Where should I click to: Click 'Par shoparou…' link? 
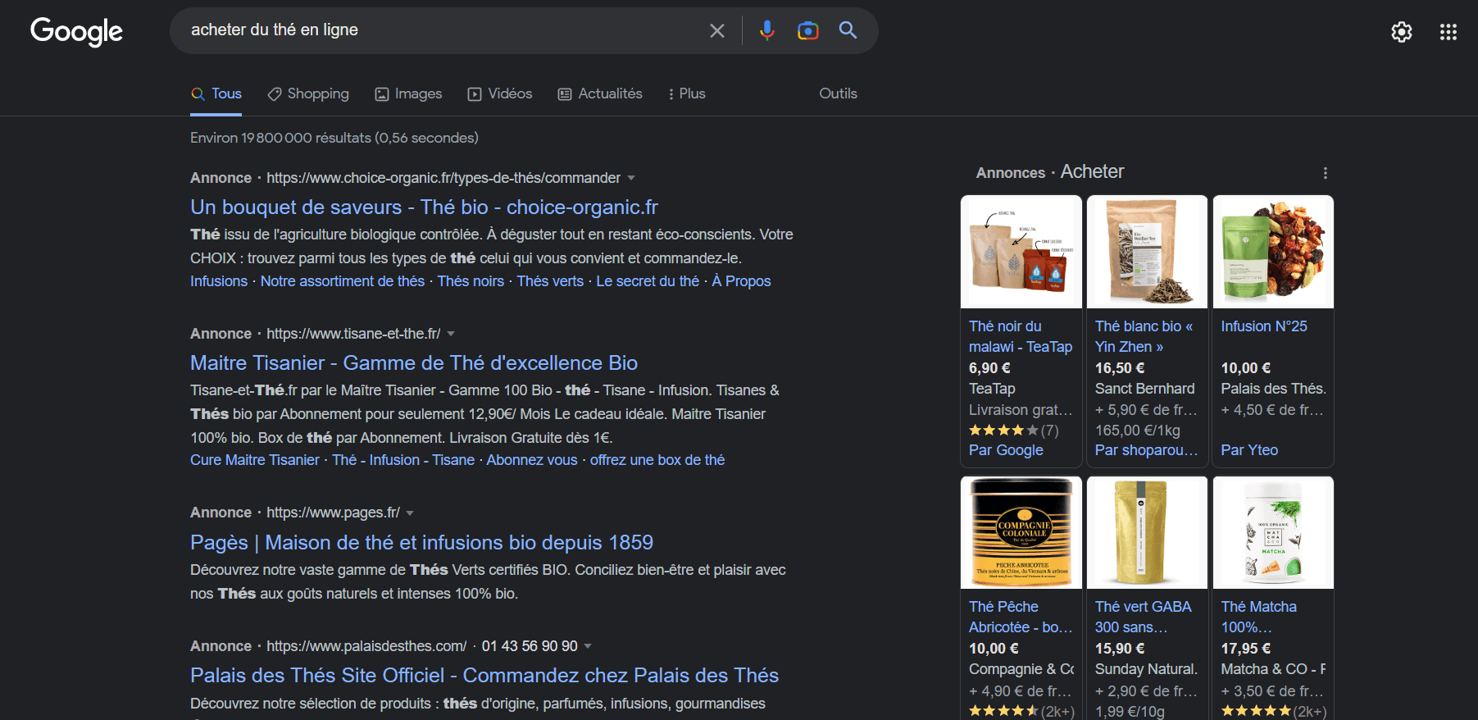pyautogui.click(x=1146, y=450)
